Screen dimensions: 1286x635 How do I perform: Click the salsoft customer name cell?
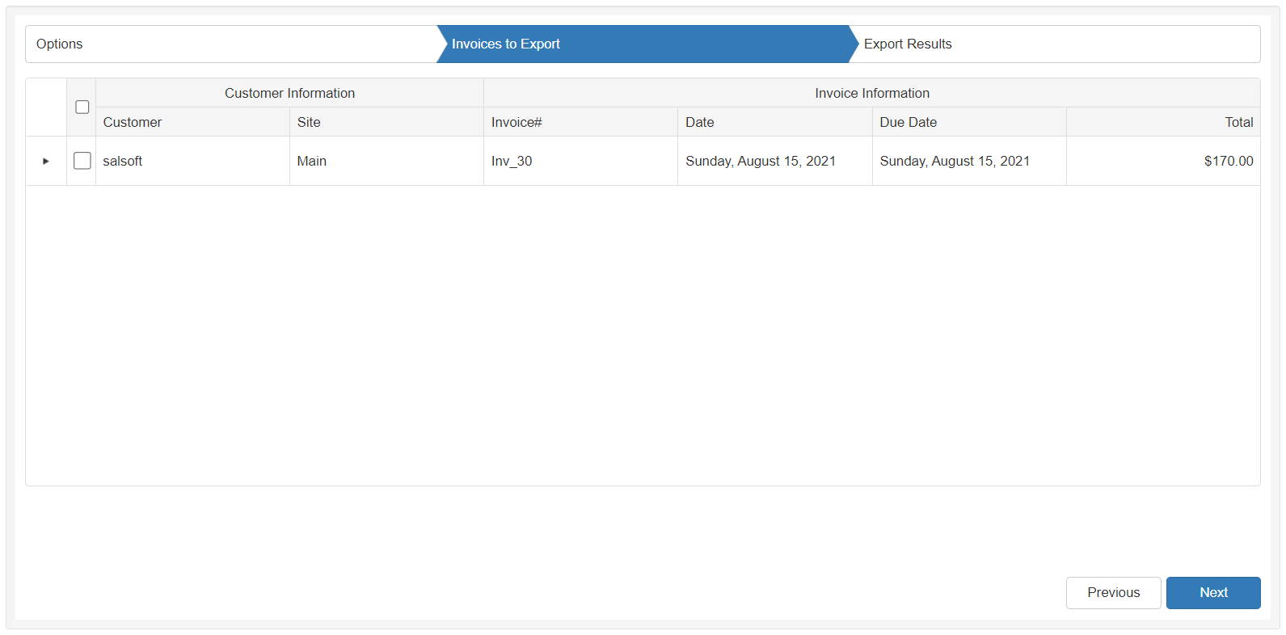[123, 162]
